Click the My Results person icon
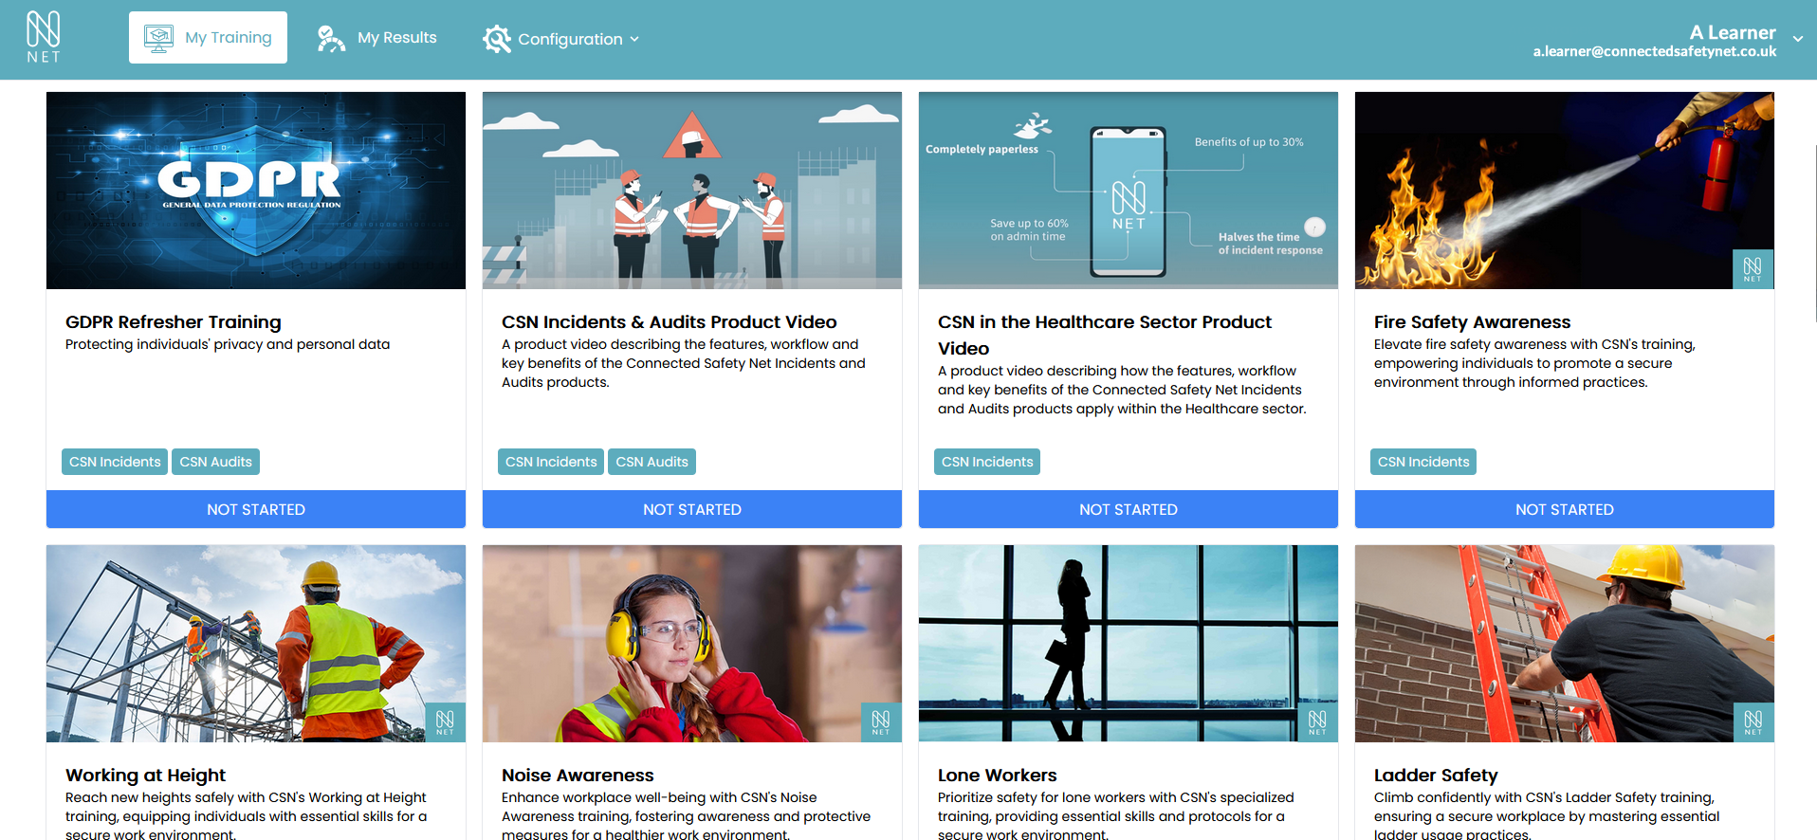The width and height of the screenshot is (1817, 840). click(x=331, y=38)
